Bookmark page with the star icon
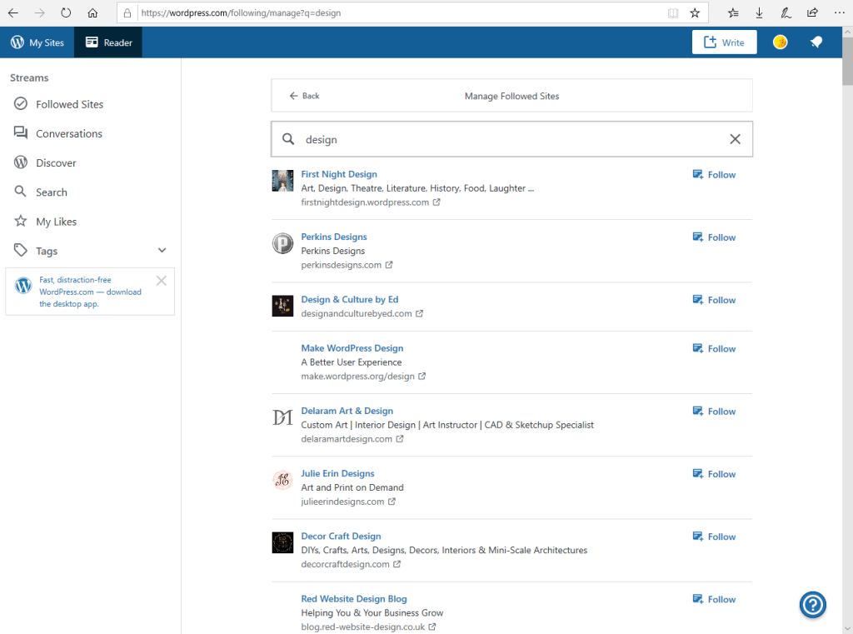Screen dimensions: 853x634 (695, 13)
